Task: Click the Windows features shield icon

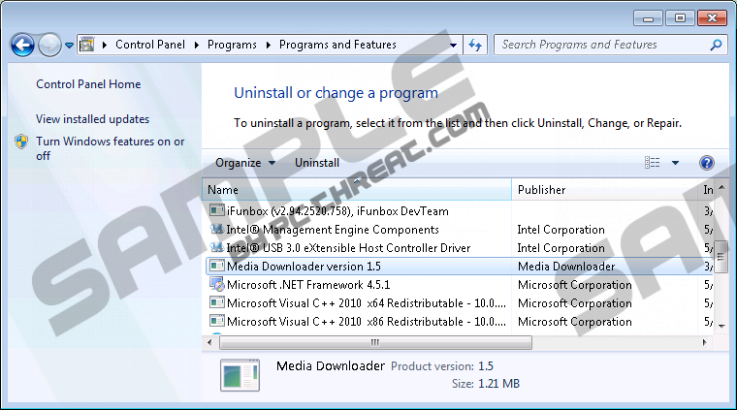Action: (x=21, y=142)
